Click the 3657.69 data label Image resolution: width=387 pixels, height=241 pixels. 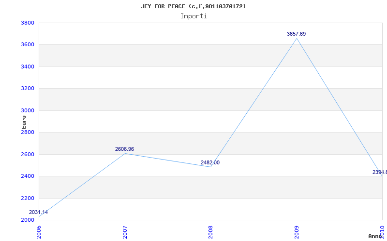(x=296, y=34)
